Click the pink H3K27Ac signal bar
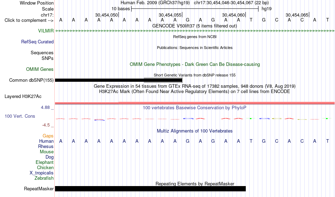Viewport: 335px width, 197px height. point(195,103)
